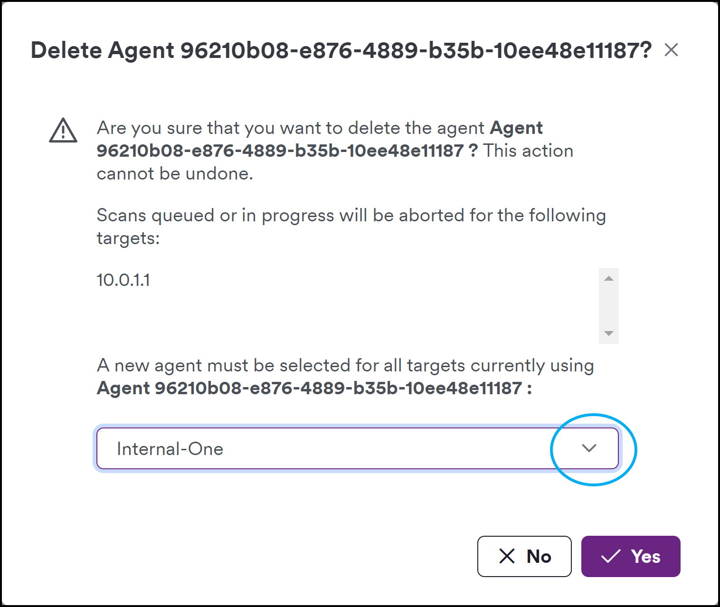Screen dimensions: 720x607
Task: Click the Internal-One text field
Action: 237,448
